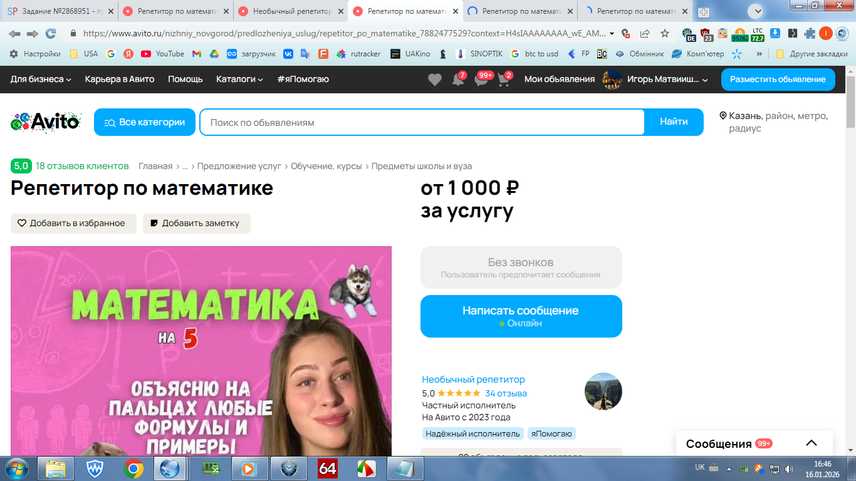
Task: Change location 'Казань, район, метро, радиус'
Action: [774, 122]
